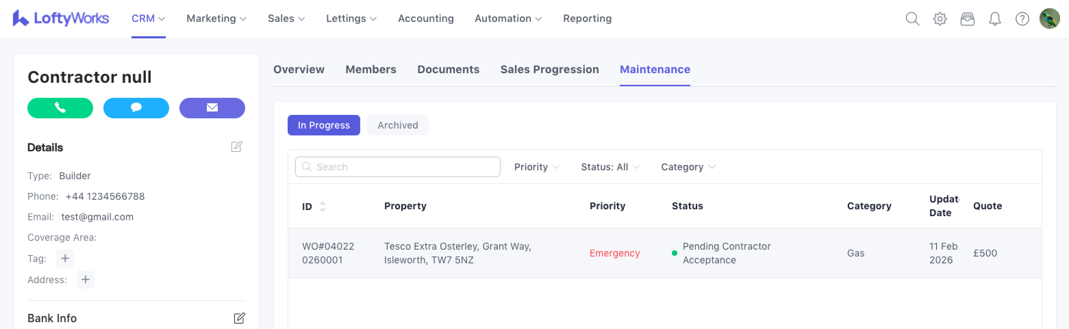The width and height of the screenshot is (1069, 329).
Task: Sort work orders by ID column
Action: tap(322, 206)
